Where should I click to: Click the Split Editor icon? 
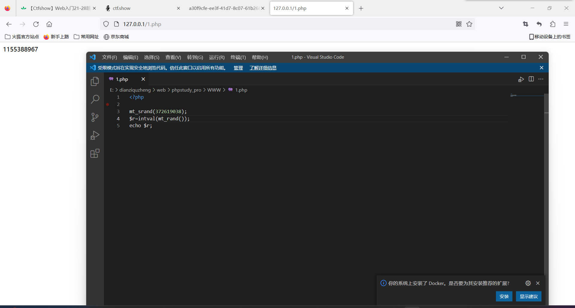coord(531,79)
